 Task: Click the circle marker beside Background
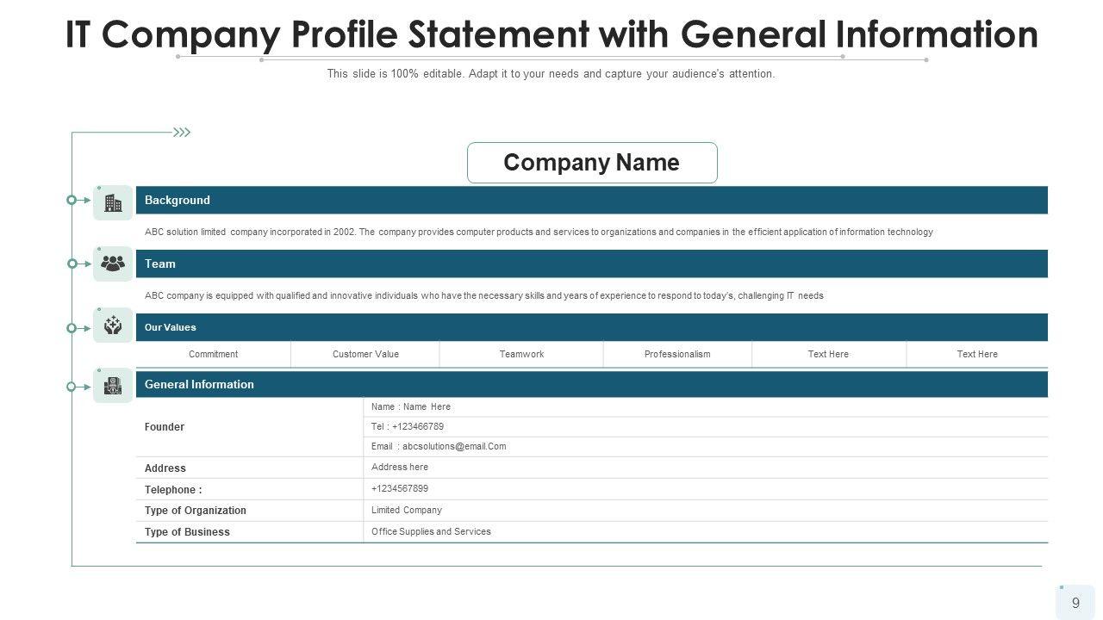[72, 200]
